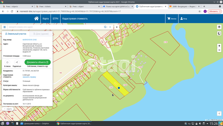Zoom in the map with the plus button
The height and width of the screenshot is (126, 223).
click(x=219, y=46)
